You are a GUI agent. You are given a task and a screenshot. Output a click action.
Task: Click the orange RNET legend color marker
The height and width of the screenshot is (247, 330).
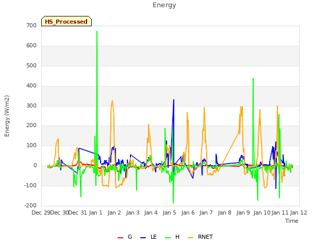190,238
